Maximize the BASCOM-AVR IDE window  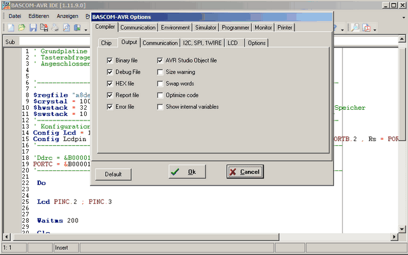tap(394, 5)
